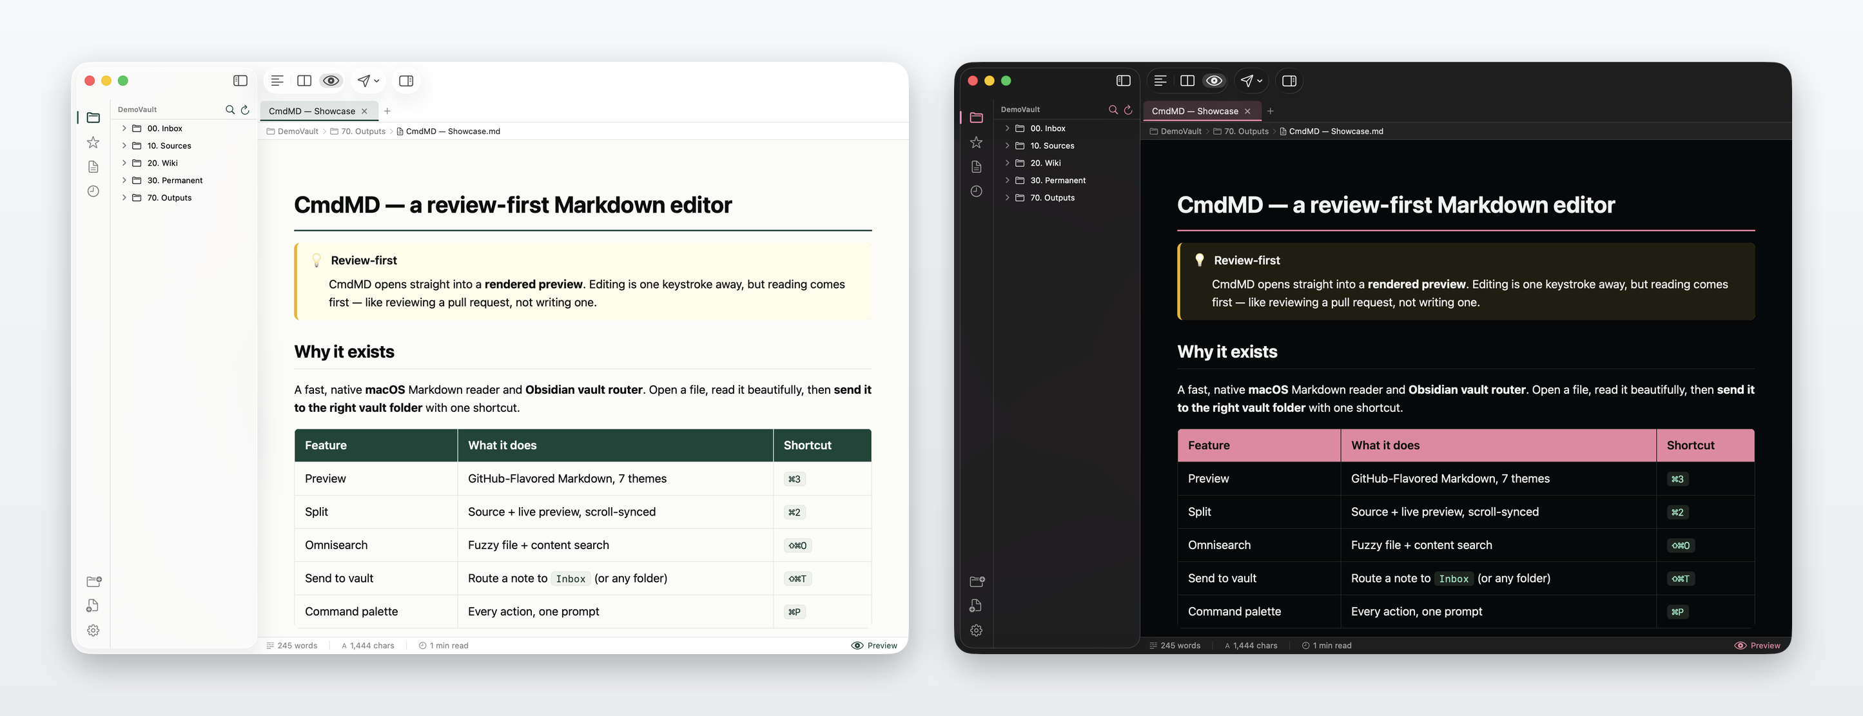Viewport: 1863px width, 716px height.
Task: Click Why it exists heading in dark window
Action: point(1227,353)
